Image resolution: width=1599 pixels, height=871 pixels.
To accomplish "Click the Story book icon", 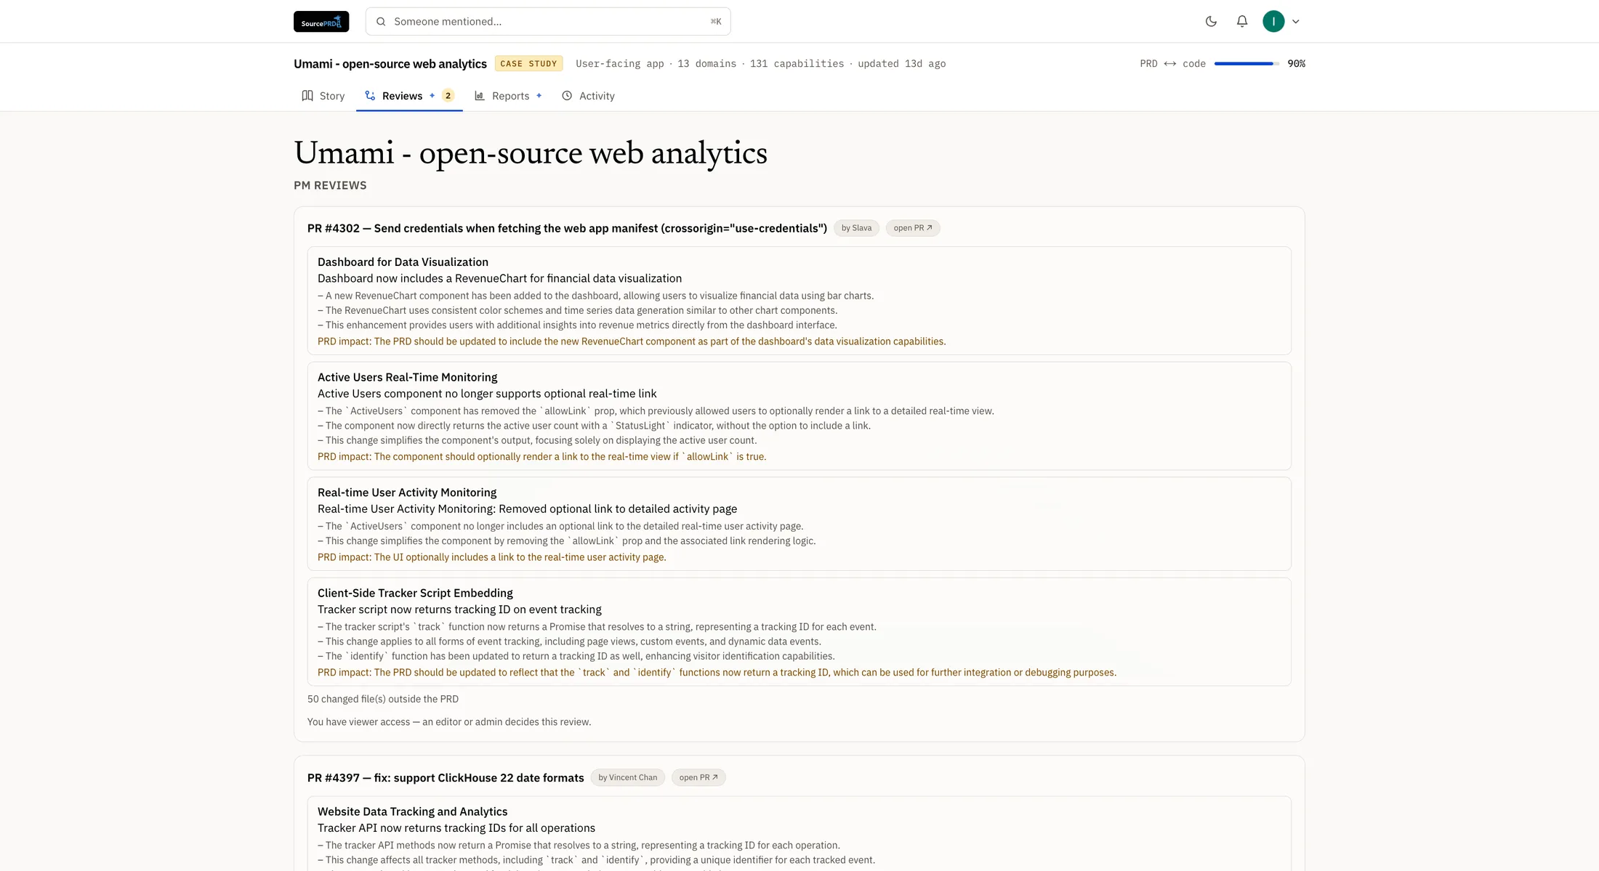I will click(x=307, y=96).
